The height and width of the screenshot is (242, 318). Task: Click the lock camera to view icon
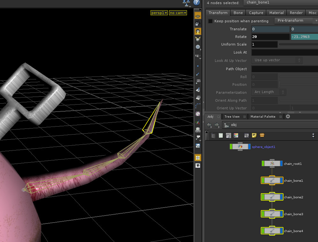(198, 24)
